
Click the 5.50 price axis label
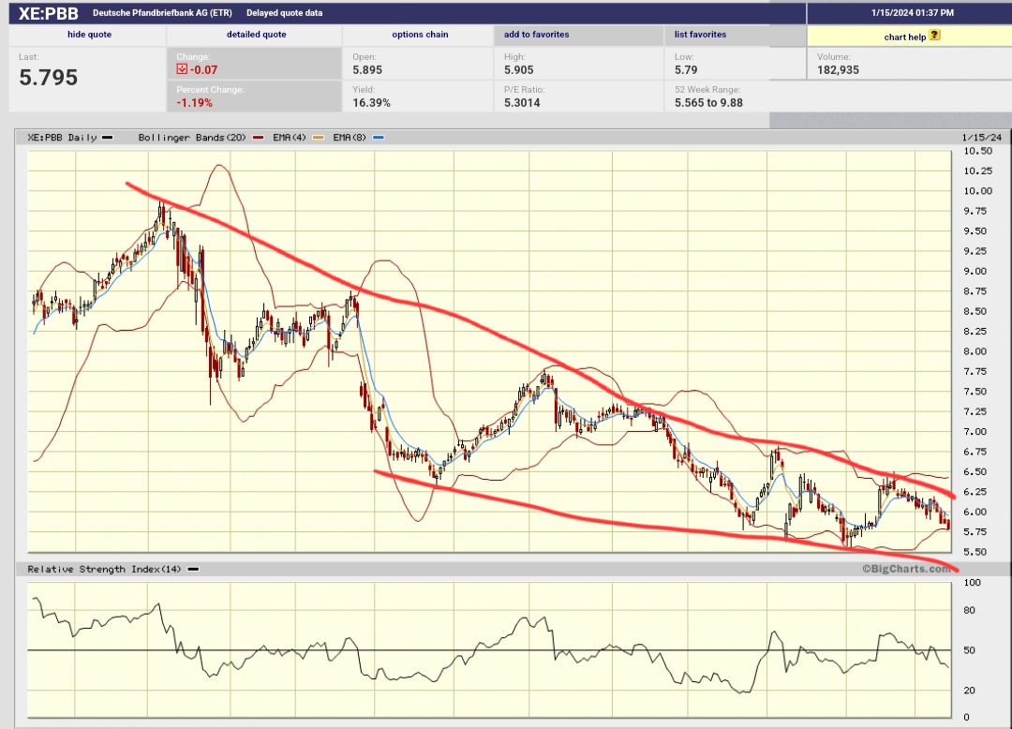(975, 552)
